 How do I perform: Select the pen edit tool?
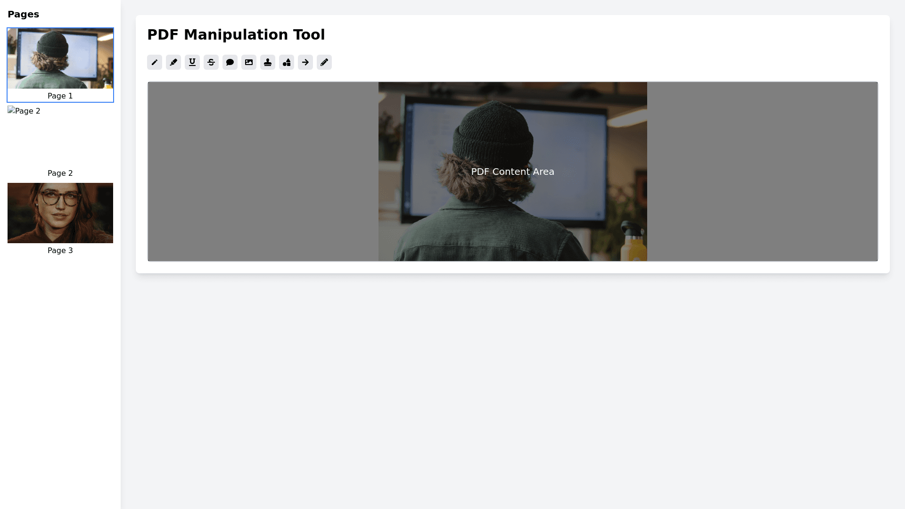[155, 62]
